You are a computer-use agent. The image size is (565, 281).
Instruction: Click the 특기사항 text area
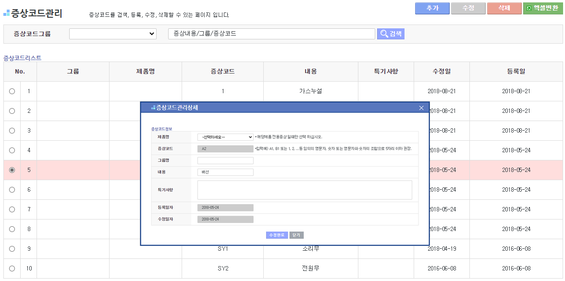[x=305, y=190]
